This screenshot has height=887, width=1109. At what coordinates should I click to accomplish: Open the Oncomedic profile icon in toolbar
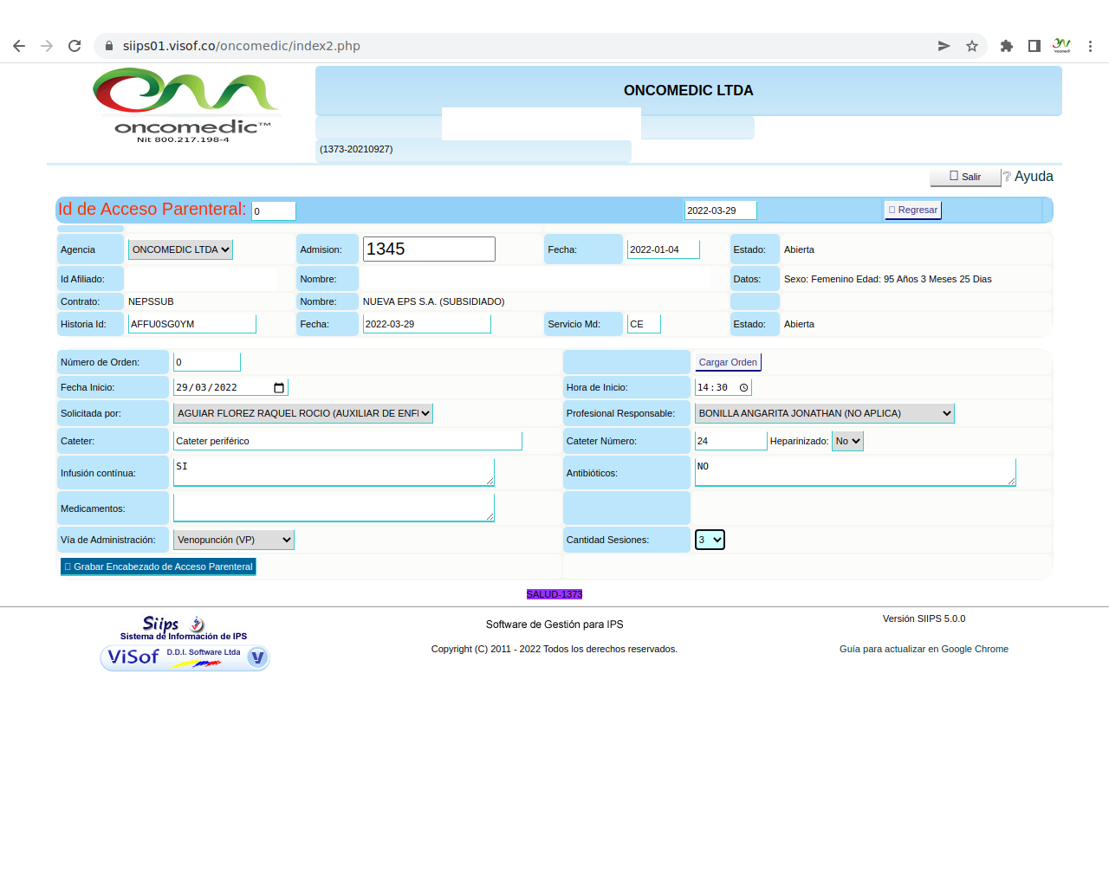coord(1061,46)
